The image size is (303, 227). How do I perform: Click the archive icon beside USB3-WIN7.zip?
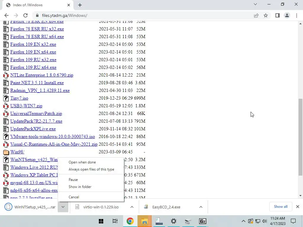(6, 106)
